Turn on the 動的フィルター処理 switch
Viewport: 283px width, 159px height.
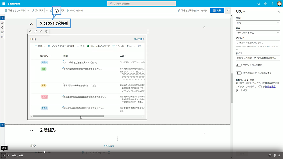pos(239,90)
